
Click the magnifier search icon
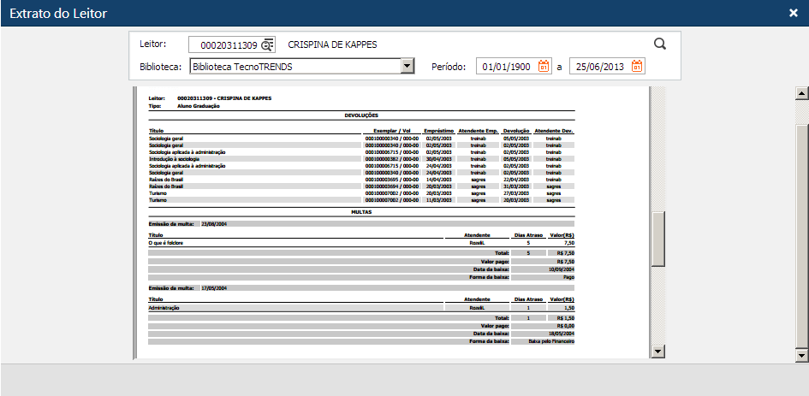(x=659, y=44)
